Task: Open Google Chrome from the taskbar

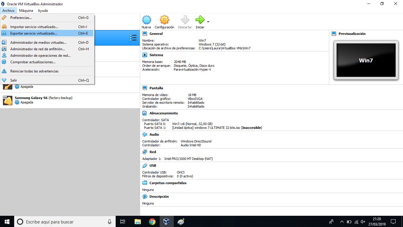Action: click(152, 222)
